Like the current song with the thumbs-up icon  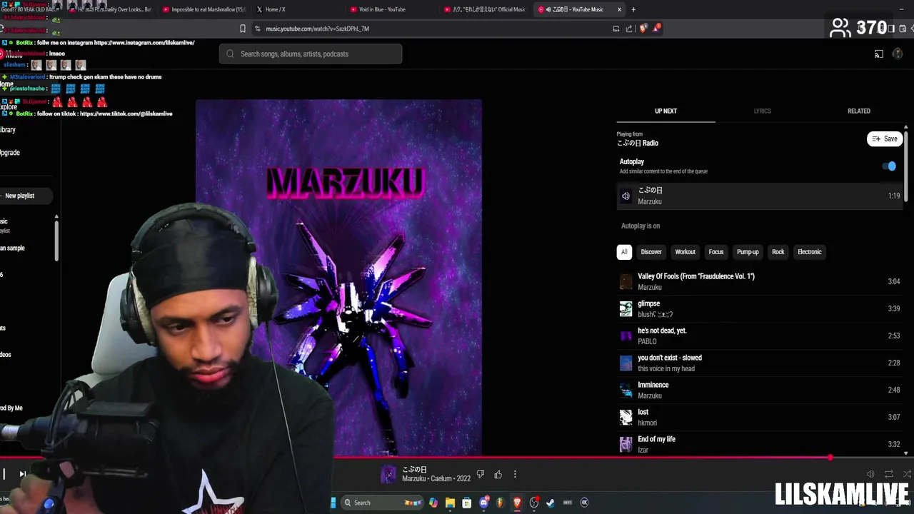(498, 475)
